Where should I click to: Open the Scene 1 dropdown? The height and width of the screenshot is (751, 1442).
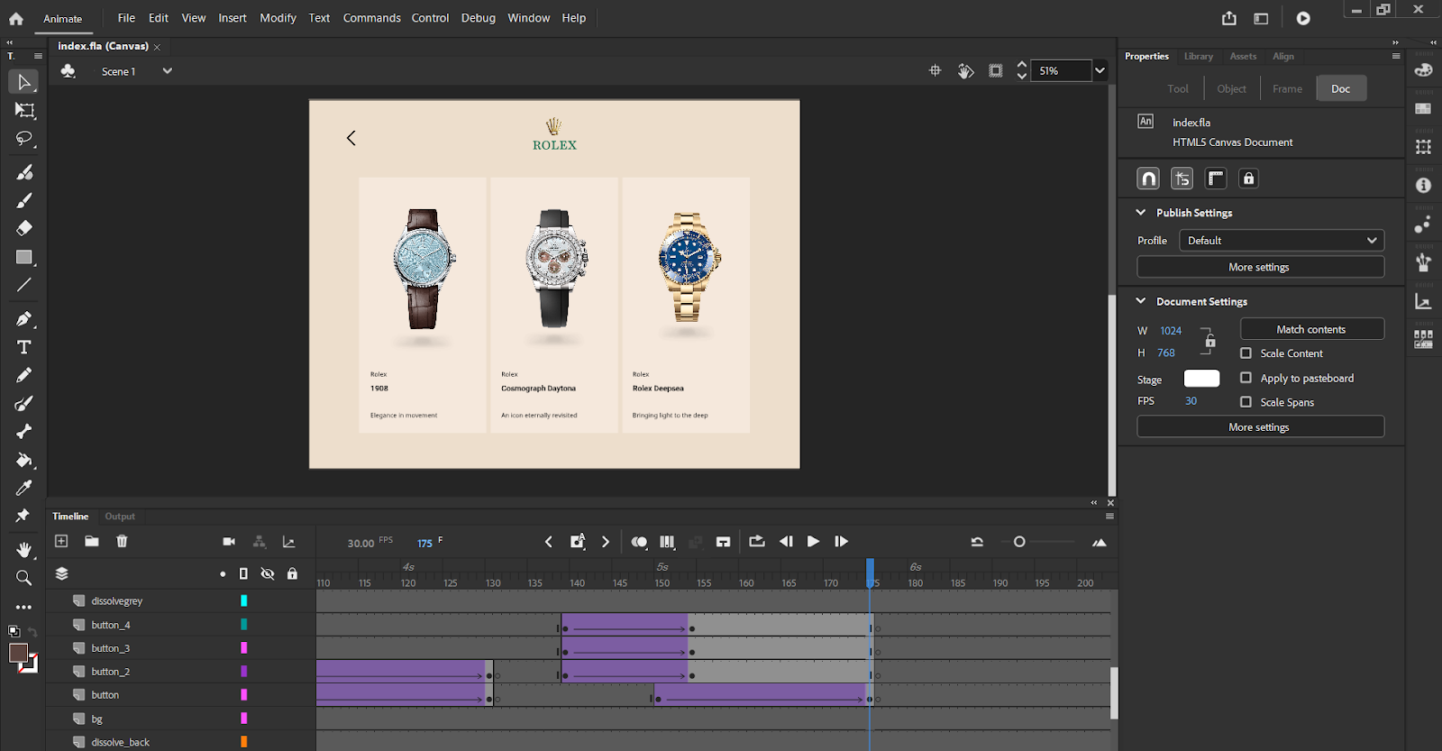pyautogui.click(x=167, y=71)
